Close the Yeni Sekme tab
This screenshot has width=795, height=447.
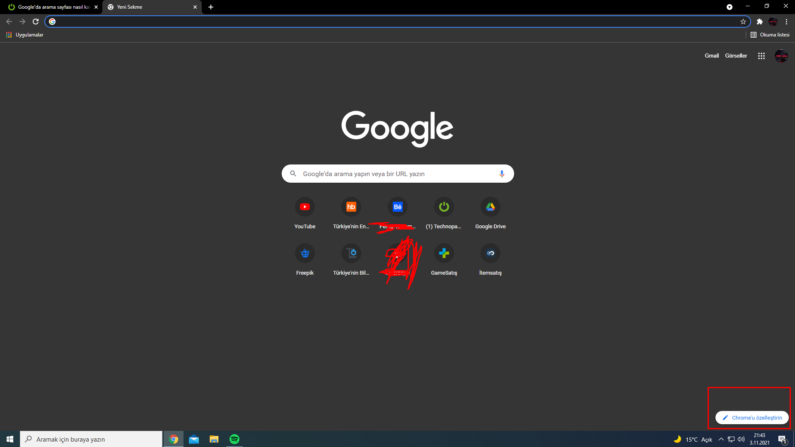click(195, 7)
